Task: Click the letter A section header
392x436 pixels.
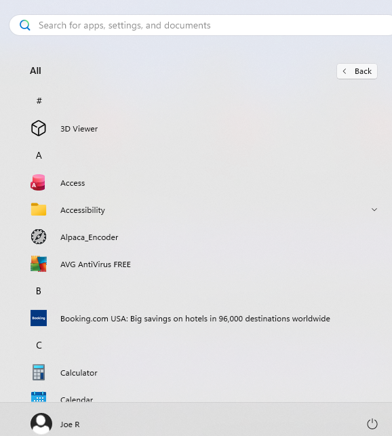Action: point(39,155)
